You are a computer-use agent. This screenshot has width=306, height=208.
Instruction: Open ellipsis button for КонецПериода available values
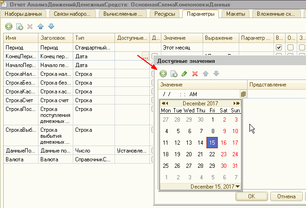(146, 56)
